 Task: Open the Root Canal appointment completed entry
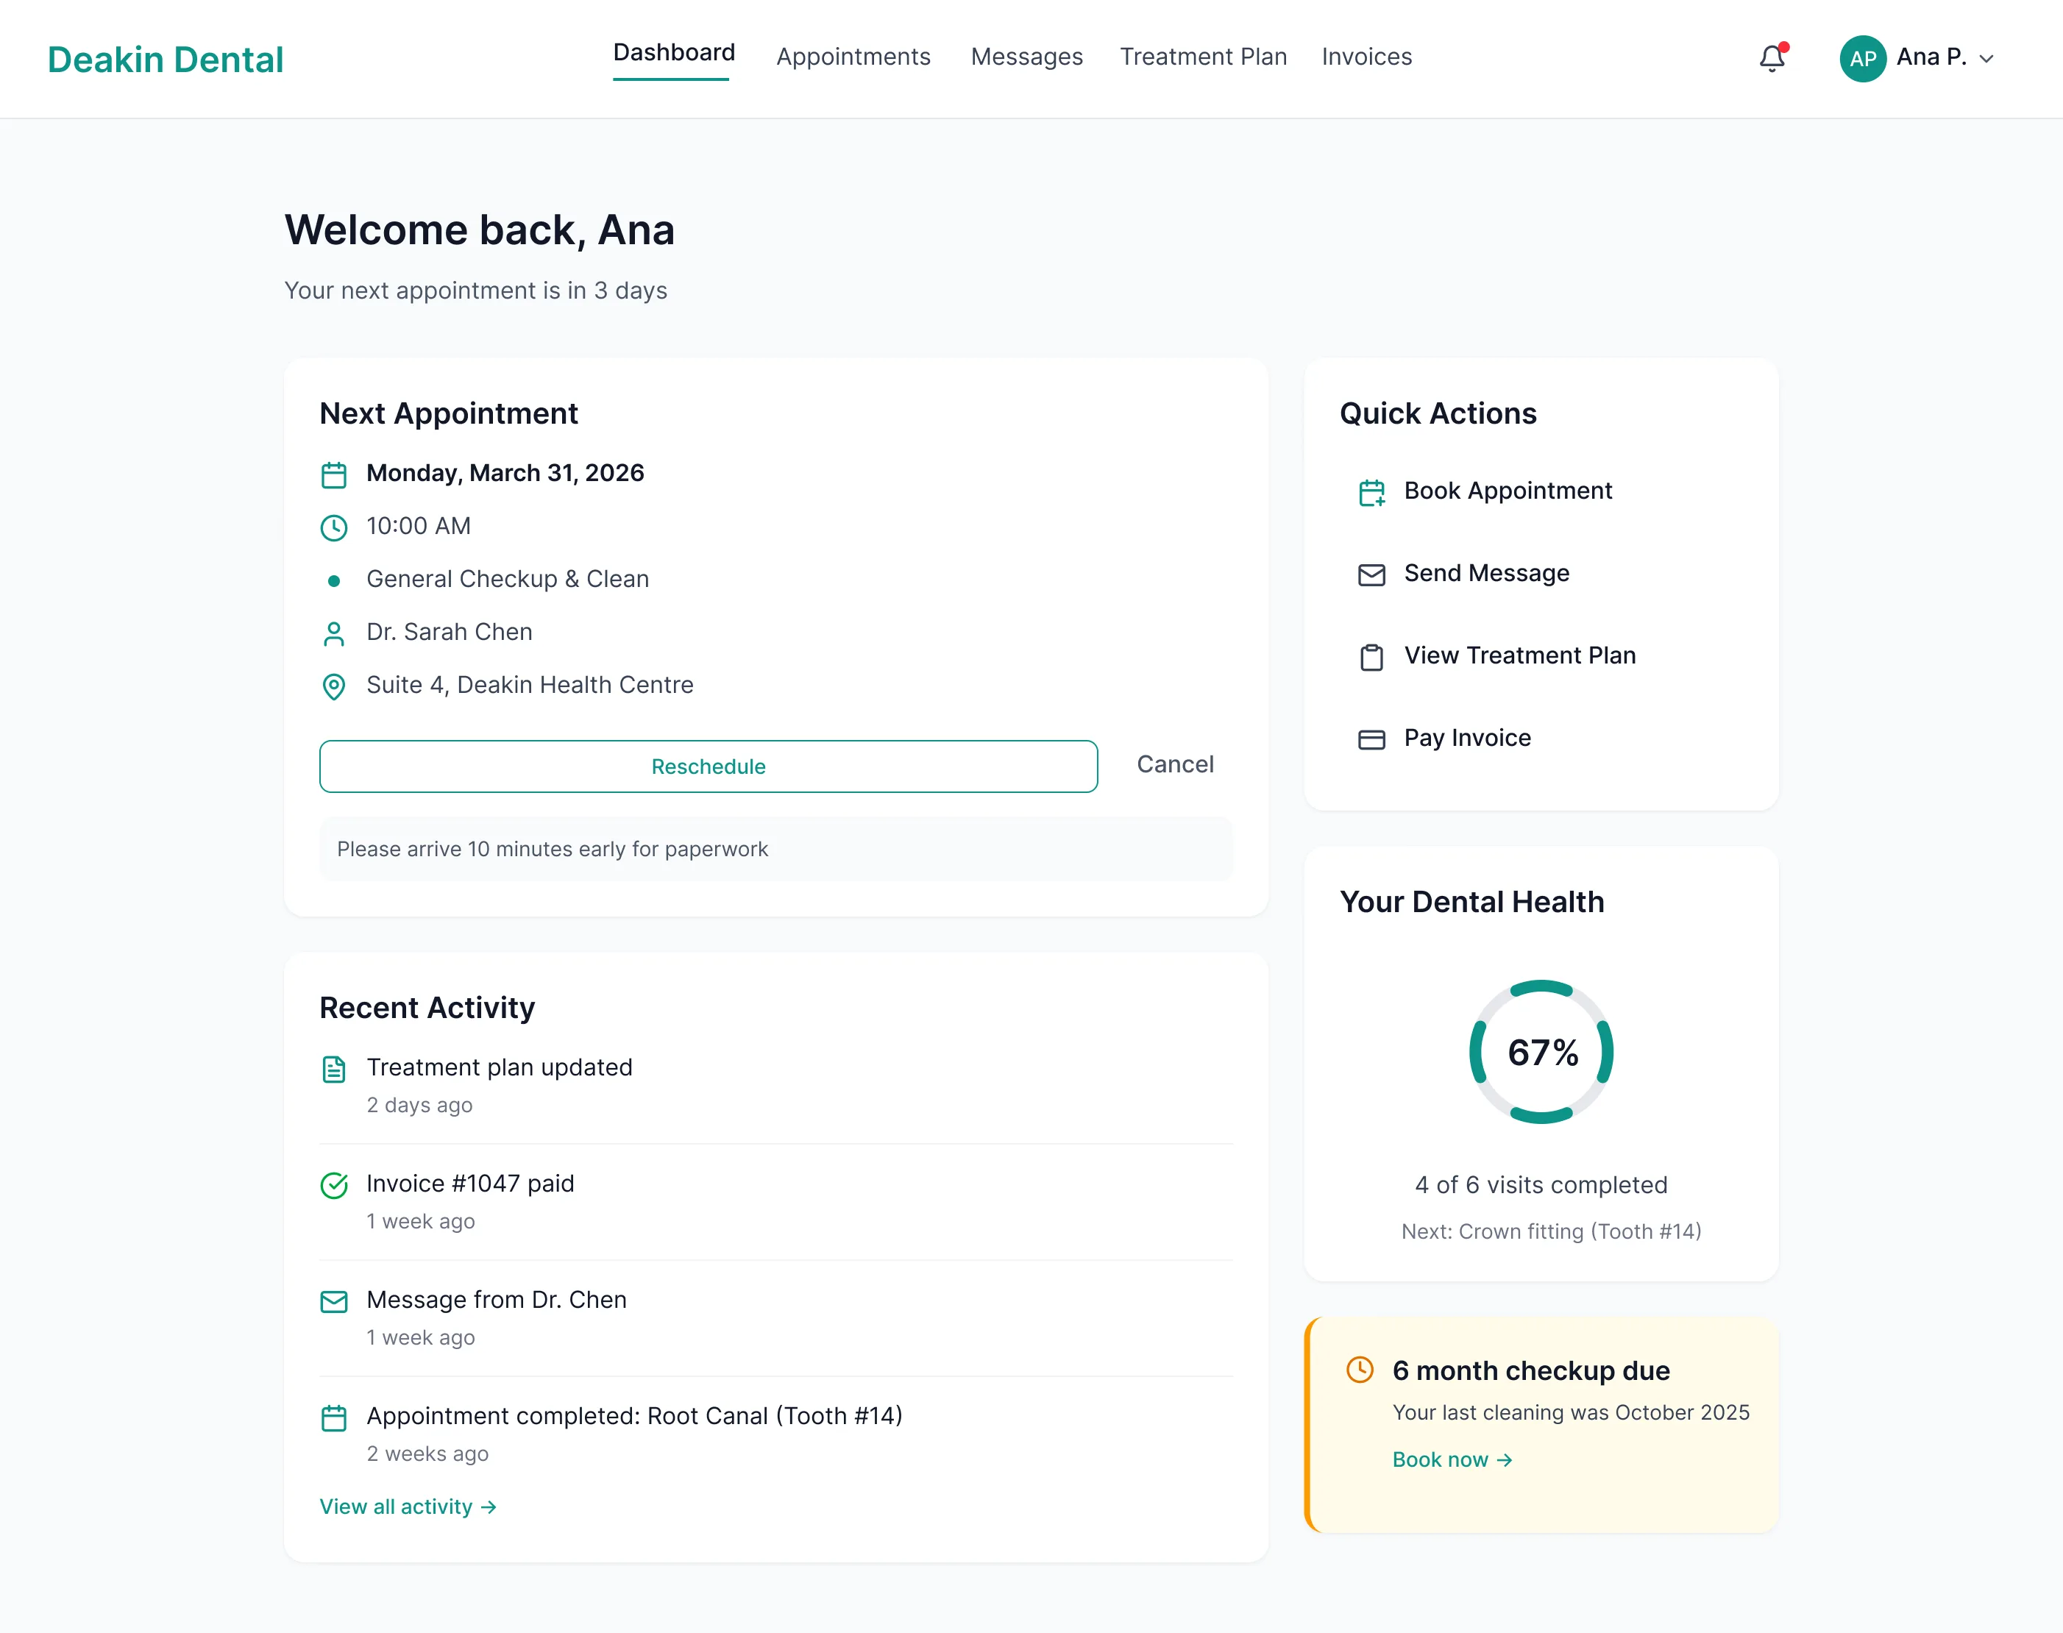[775, 1434]
